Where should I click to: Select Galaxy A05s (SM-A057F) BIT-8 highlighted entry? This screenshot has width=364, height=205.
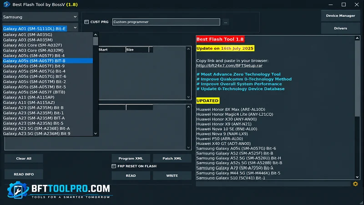48,61
